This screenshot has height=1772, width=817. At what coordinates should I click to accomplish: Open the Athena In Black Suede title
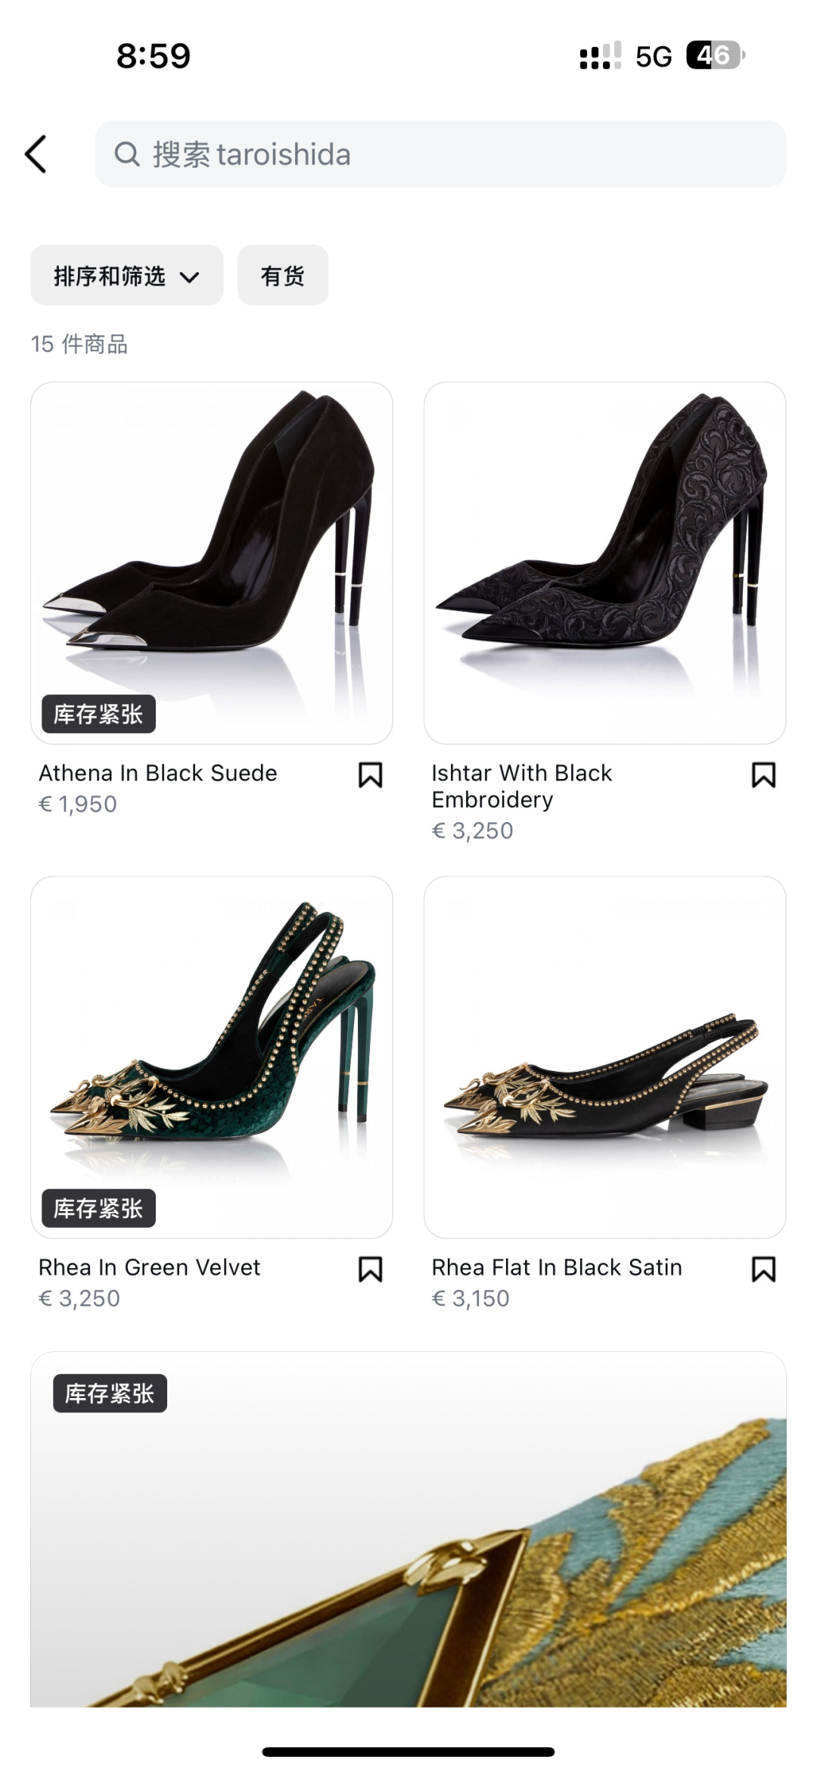tap(158, 773)
